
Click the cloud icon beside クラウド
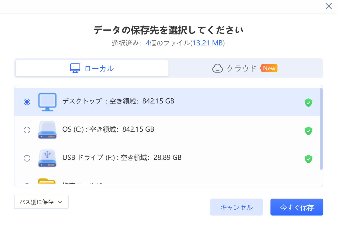218,68
